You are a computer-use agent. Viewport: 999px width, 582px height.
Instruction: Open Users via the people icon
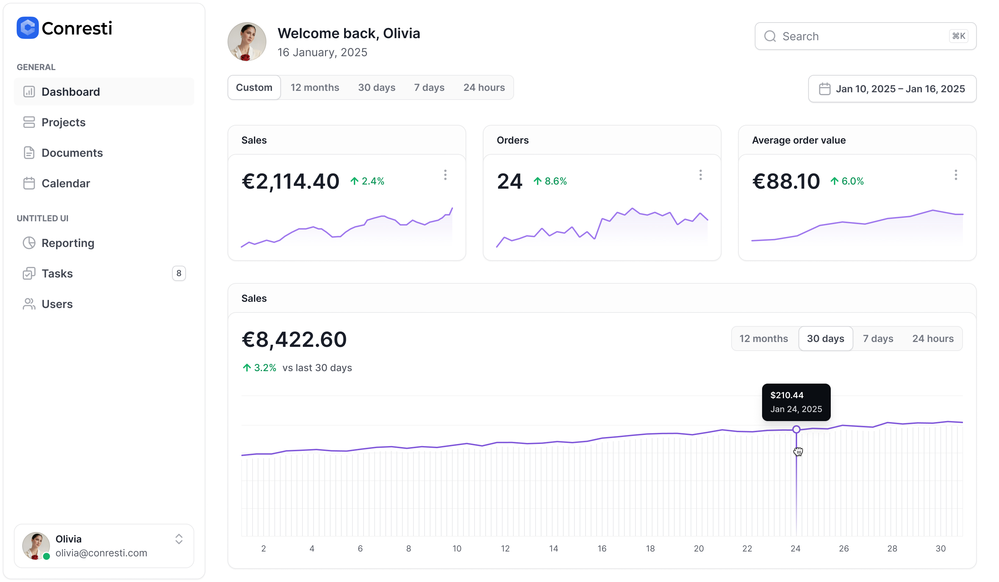coord(28,304)
